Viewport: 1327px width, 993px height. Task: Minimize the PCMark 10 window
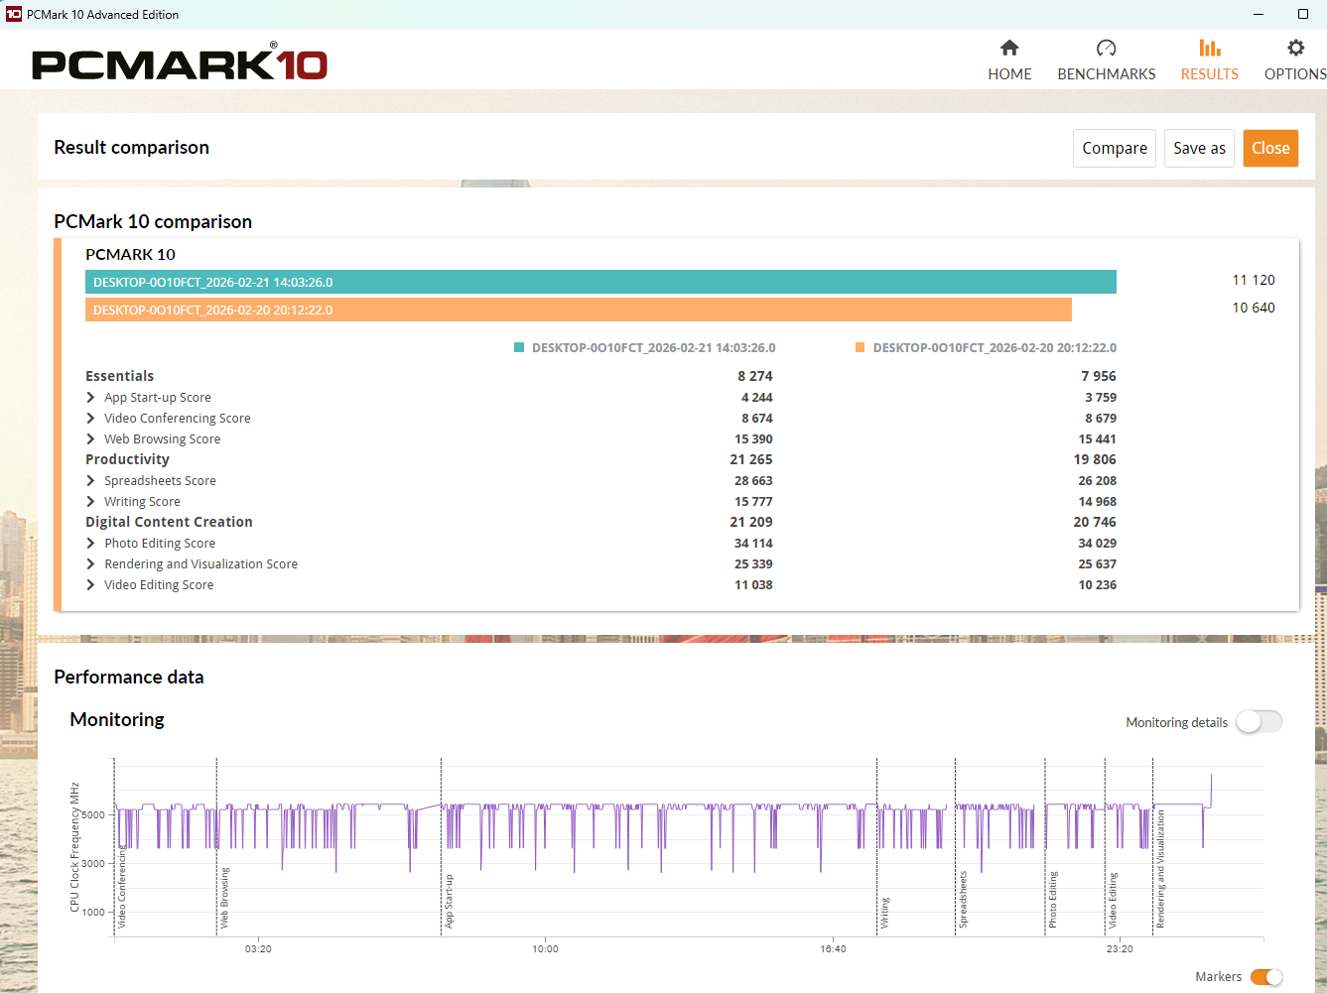(x=1260, y=14)
